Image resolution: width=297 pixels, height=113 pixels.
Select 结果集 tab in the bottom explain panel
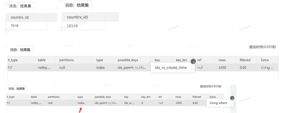20,89
